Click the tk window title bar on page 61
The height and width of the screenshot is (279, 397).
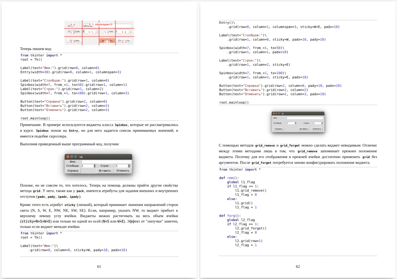click(x=98, y=157)
